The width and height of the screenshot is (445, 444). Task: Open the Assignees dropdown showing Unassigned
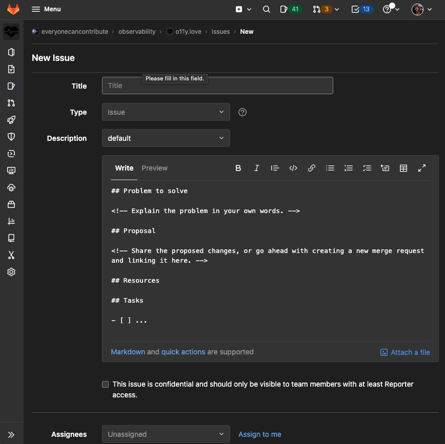(x=166, y=434)
